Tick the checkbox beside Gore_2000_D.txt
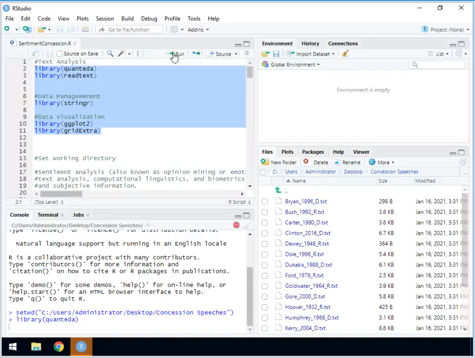This screenshot has height=358, width=475. (265, 296)
